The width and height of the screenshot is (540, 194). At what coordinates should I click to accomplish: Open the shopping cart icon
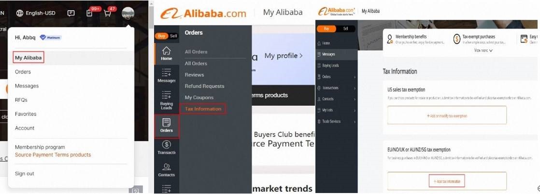click(107, 14)
